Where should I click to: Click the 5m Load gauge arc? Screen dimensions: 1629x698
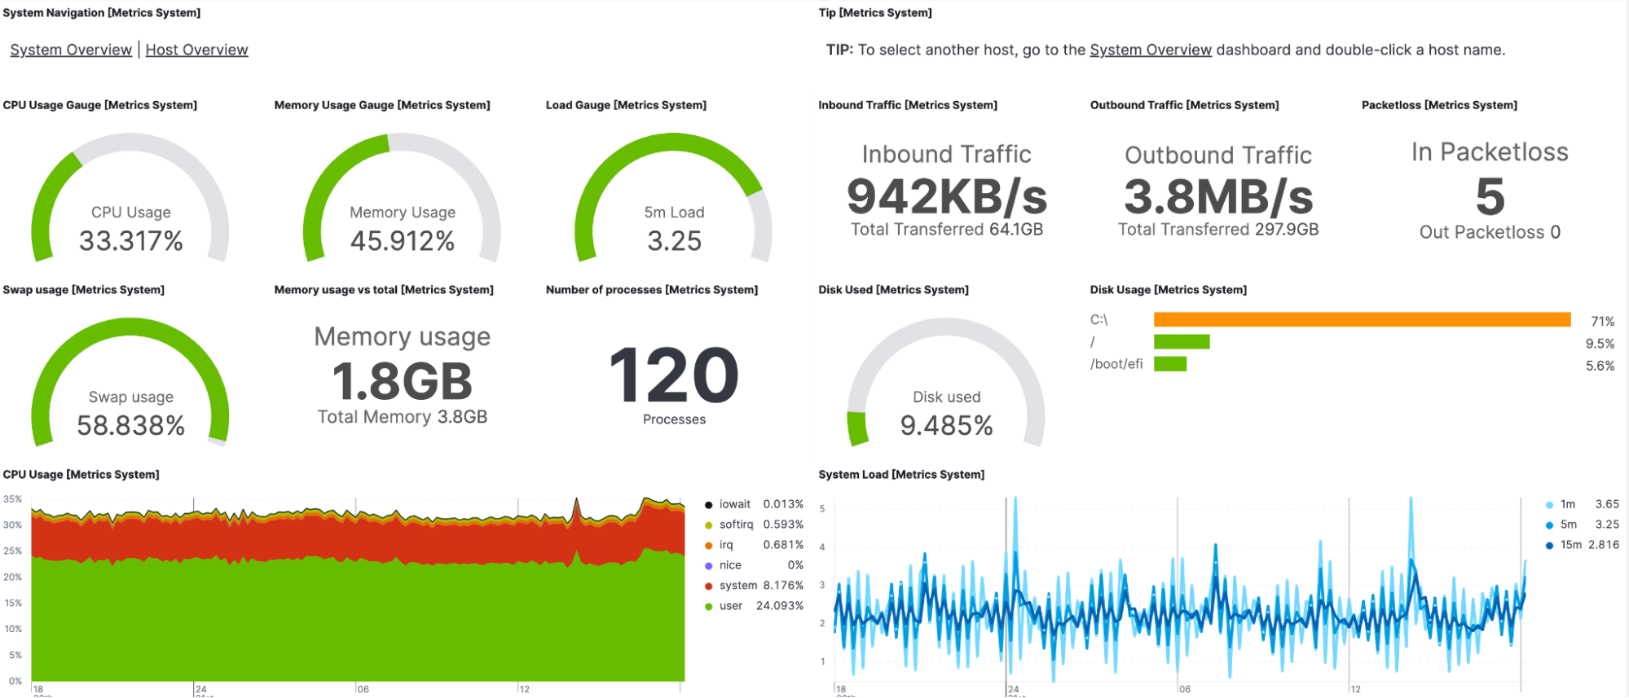click(673, 143)
